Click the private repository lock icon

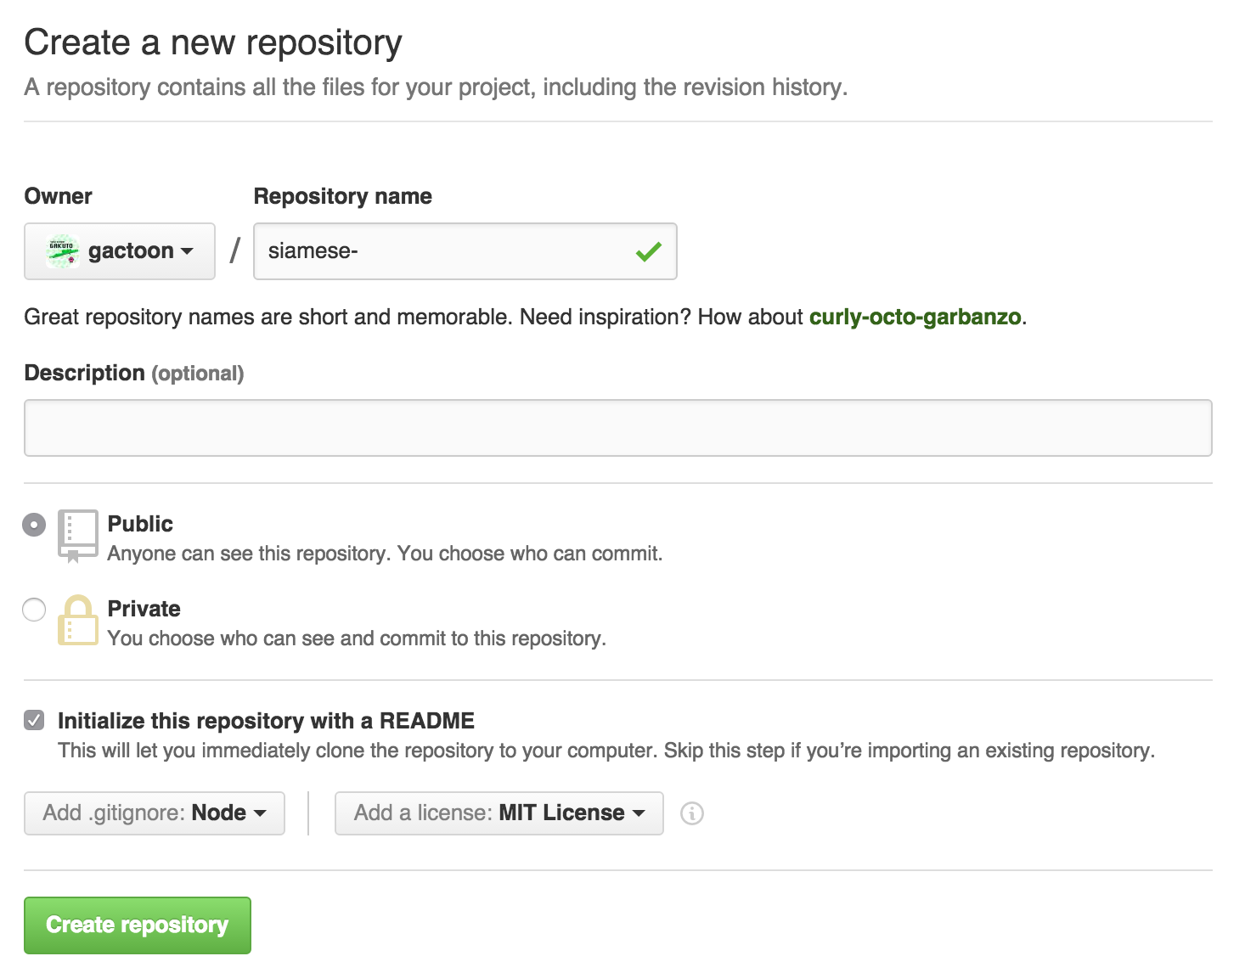[78, 620]
